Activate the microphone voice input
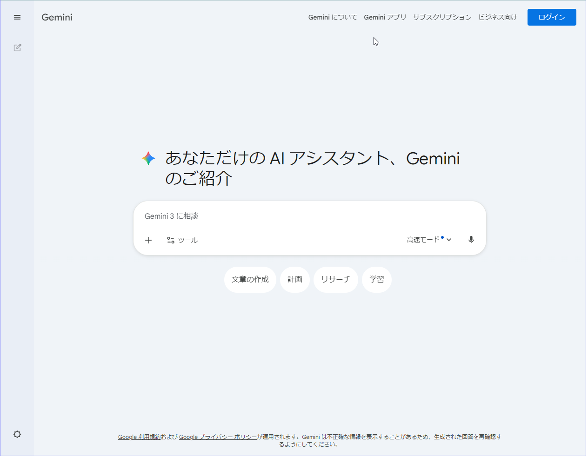 point(471,240)
